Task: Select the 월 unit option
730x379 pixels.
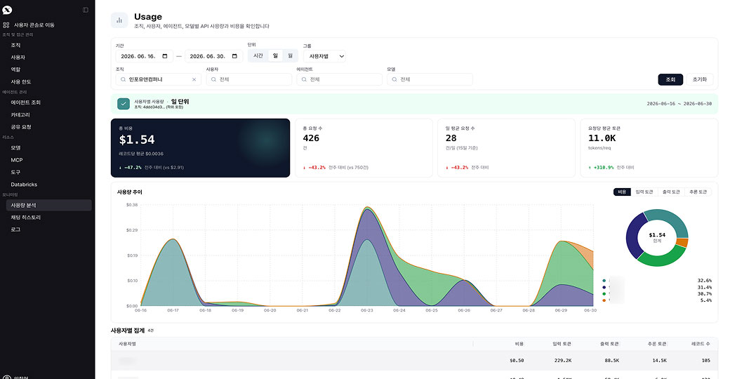Action: click(290, 56)
